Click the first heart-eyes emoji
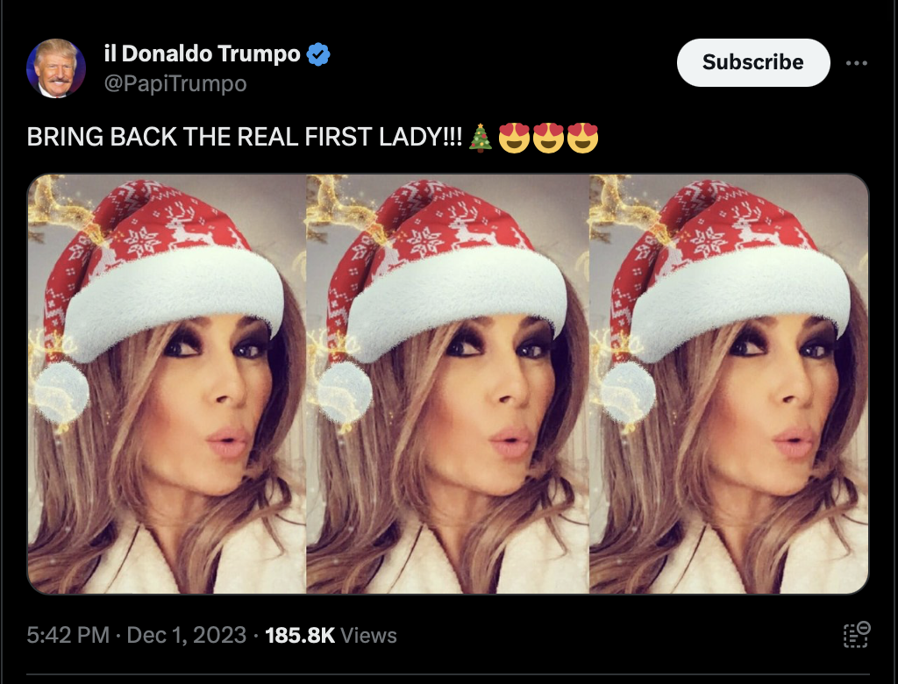Screen dimensions: 898x684 [x=514, y=138]
